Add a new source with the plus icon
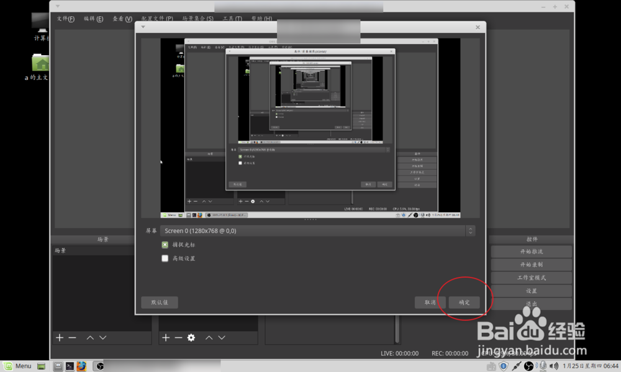Screen dimensions: 621x372 point(165,337)
